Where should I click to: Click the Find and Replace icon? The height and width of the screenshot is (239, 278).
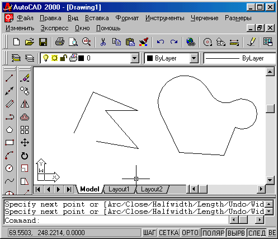87,42
